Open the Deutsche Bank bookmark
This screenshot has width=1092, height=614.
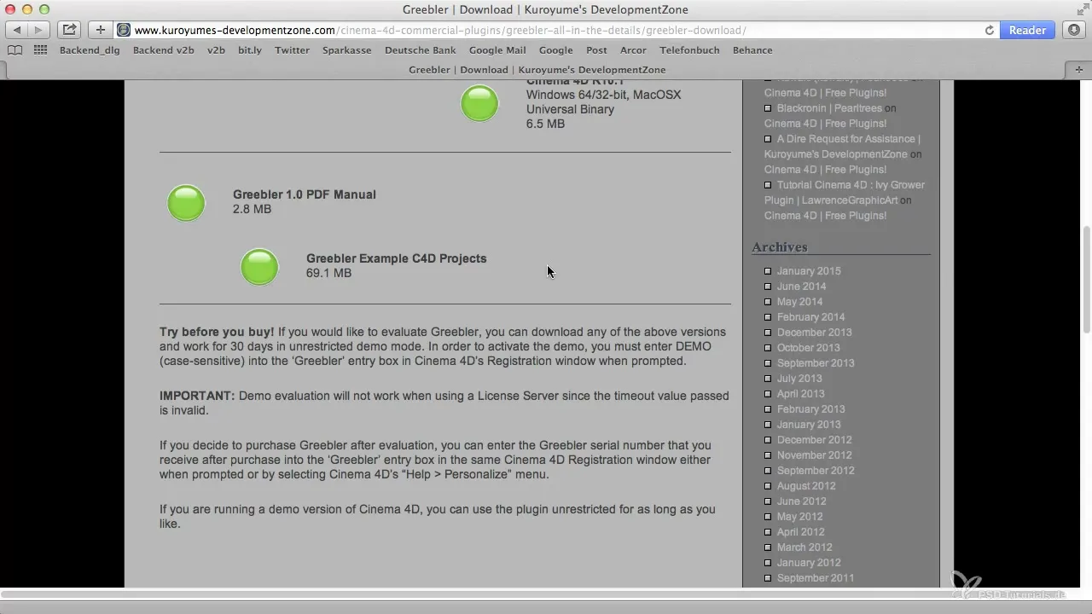[421, 50]
